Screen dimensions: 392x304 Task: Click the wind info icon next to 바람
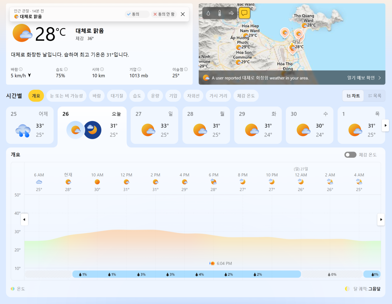tap(21, 69)
